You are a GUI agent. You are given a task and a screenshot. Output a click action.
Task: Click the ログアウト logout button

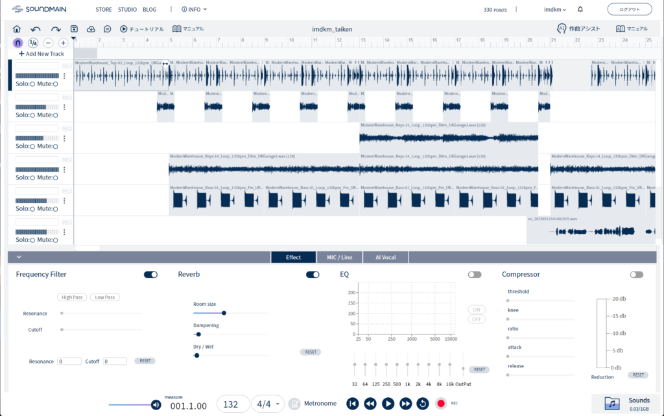point(629,10)
